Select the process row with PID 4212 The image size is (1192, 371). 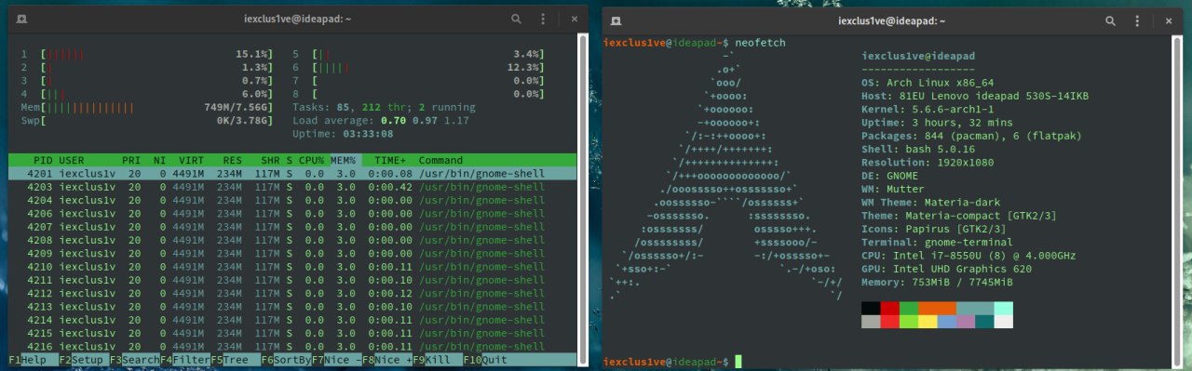point(291,293)
